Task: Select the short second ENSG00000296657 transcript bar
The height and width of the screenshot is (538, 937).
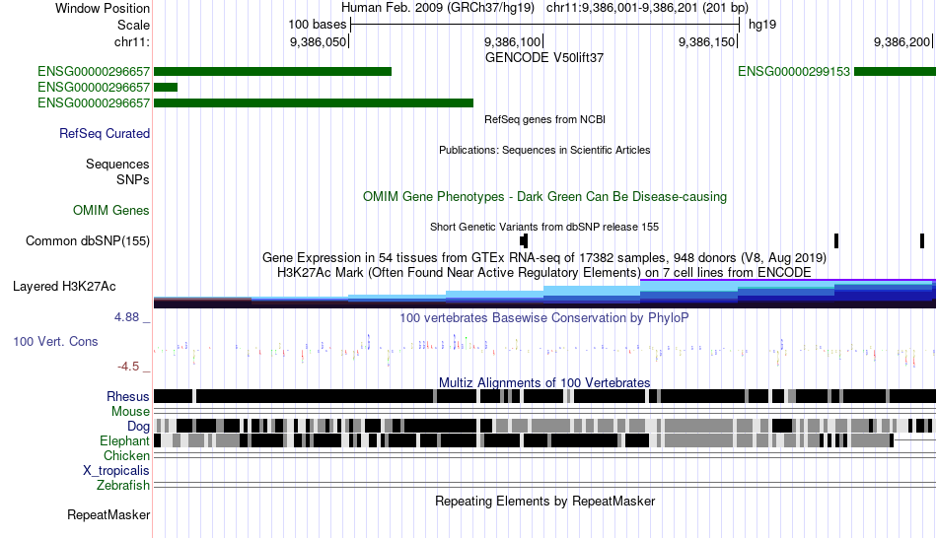Action: tap(166, 87)
